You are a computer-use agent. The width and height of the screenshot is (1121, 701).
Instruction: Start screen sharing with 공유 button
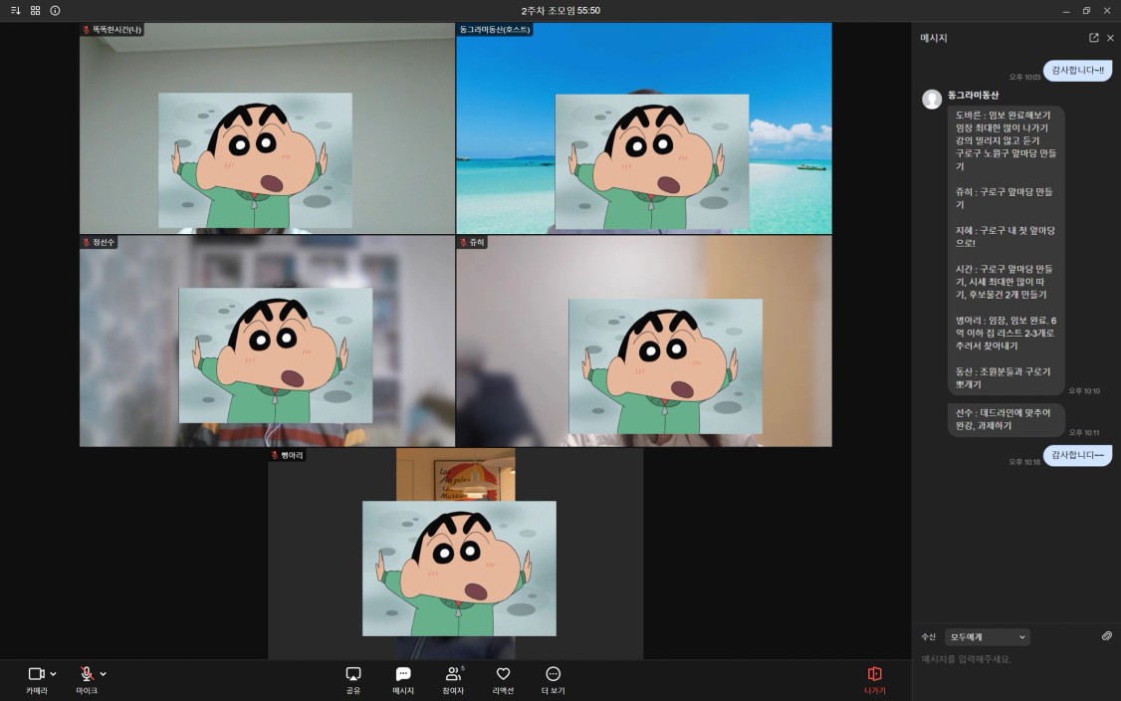tap(353, 679)
